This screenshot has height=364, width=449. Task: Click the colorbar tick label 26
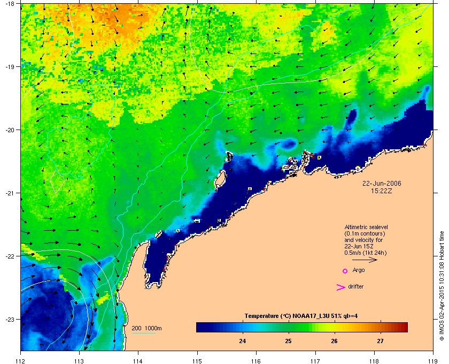(334, 341)
